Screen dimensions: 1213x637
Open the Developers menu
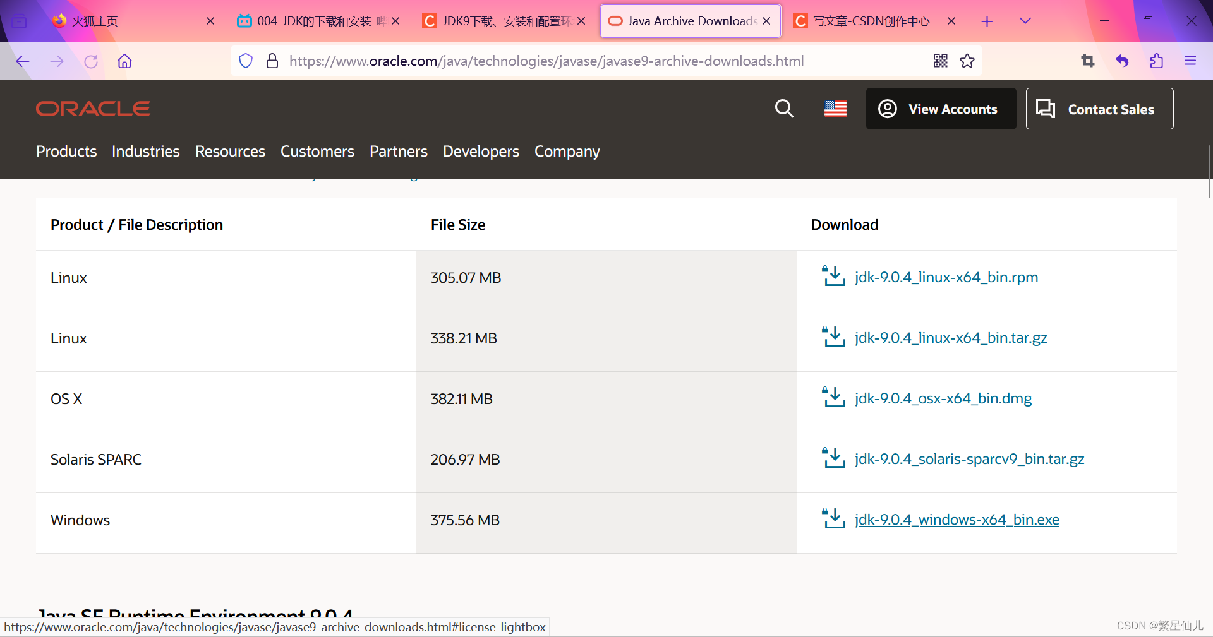point(481,152)
